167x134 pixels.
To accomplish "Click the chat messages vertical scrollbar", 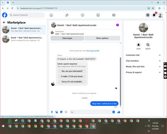I will pyautogui.click(x=120, y=81).
